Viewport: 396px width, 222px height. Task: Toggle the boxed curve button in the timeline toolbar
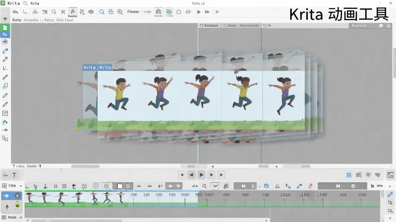point(215,186)
